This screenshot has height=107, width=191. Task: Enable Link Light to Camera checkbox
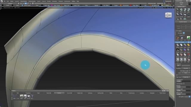point(190,97)
